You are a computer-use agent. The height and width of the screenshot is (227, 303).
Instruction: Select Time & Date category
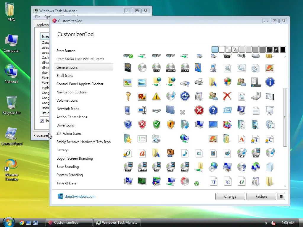[66, 183]
